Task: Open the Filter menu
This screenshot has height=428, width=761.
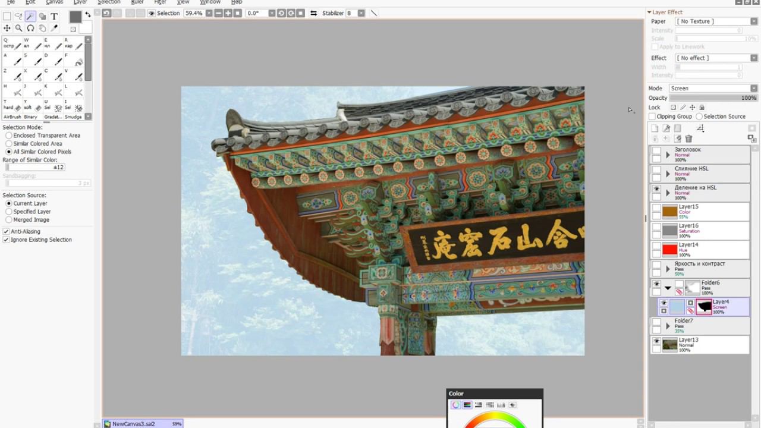Action: [161, 2]
